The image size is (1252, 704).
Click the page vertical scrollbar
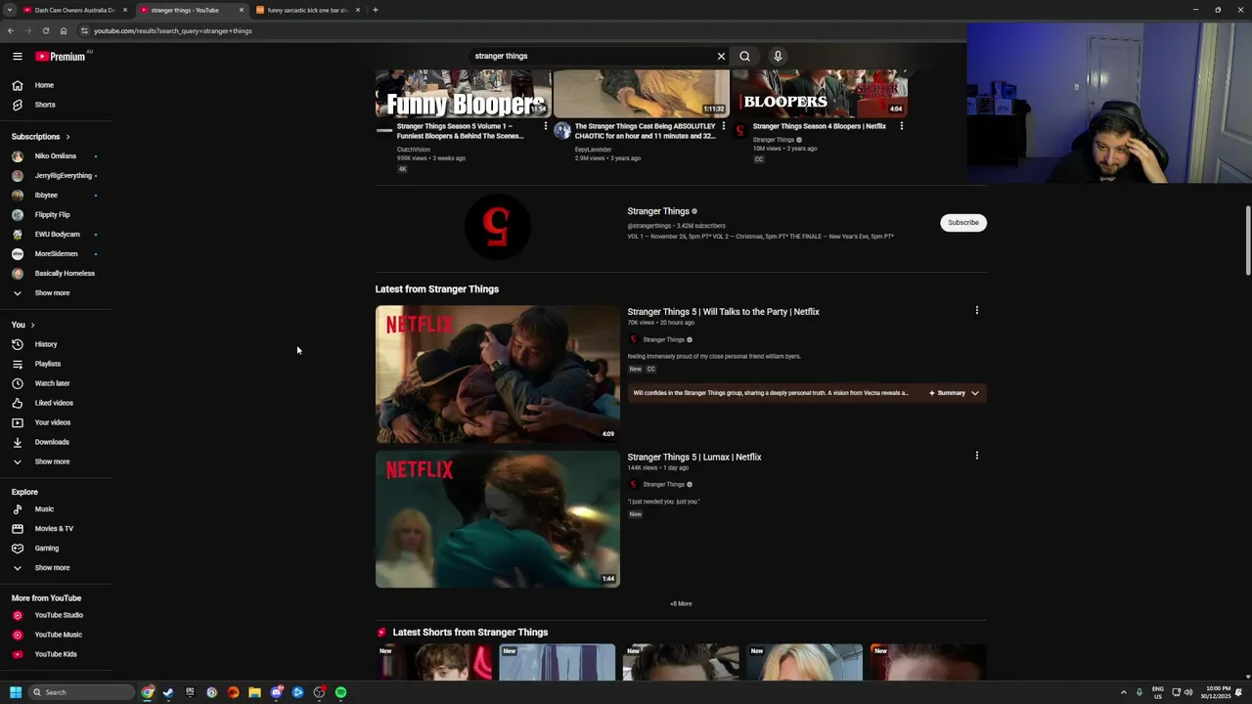pyautogui.click(x=1247, y=242)
